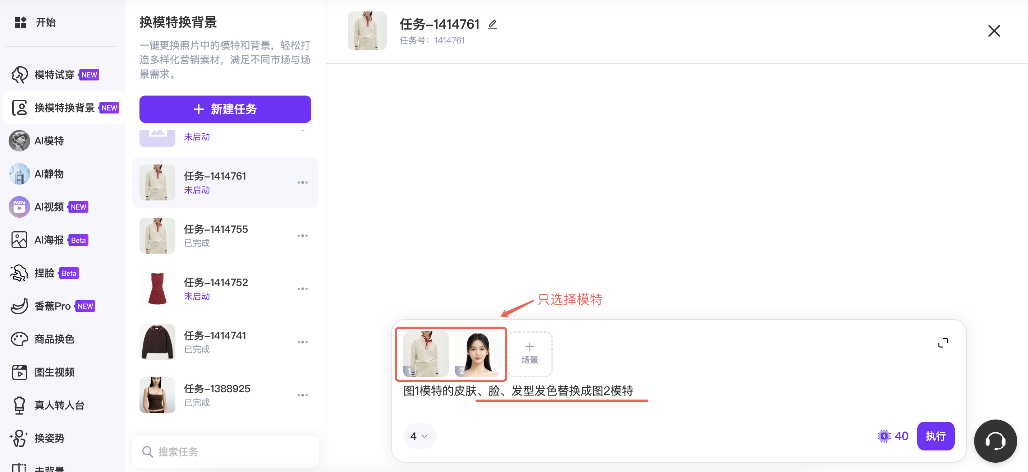Open the AI视频 sidebar item
Screen dimensions: 1028x472
[49, 207]
